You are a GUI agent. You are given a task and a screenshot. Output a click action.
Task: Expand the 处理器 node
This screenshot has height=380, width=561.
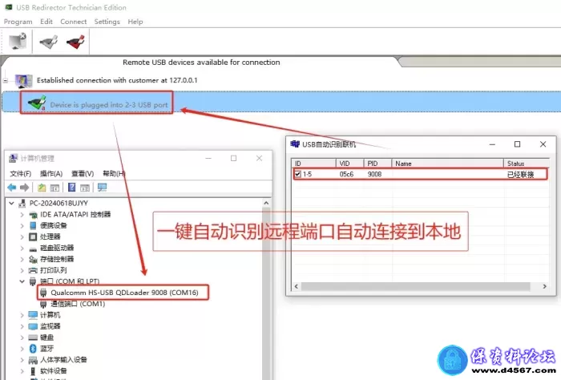[x=22, y=236]
